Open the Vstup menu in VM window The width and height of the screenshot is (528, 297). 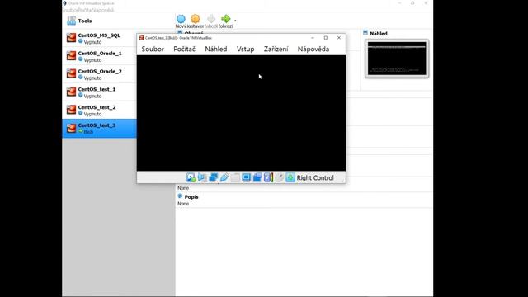click(x=245, y=49)
